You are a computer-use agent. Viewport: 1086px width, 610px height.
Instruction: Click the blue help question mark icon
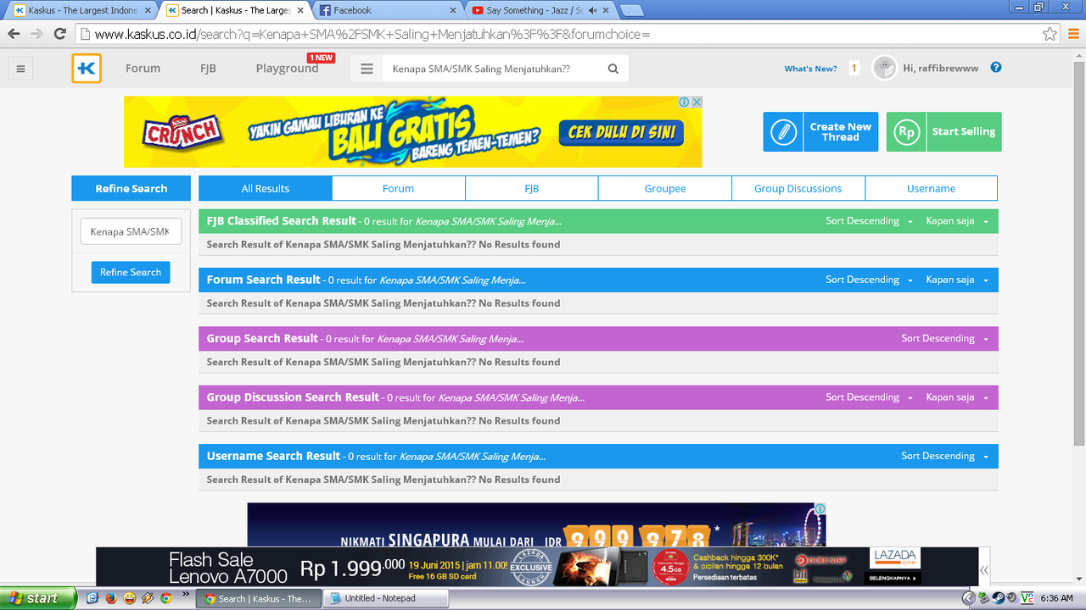(x=996, y=68)
